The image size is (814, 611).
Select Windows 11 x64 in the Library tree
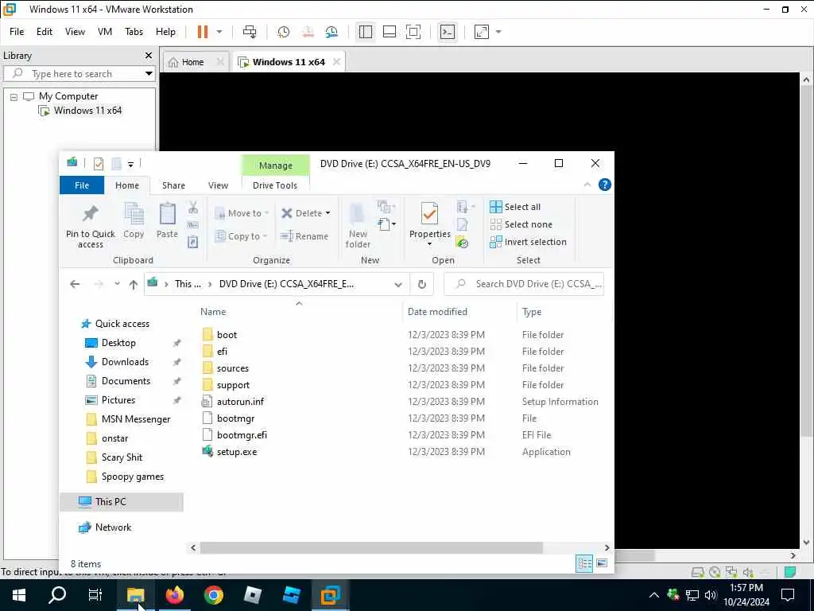[x=87, y=110]
